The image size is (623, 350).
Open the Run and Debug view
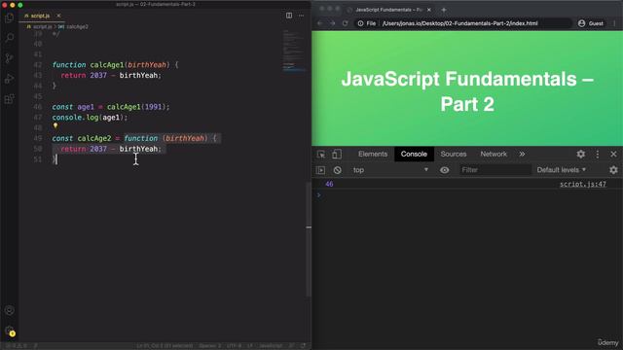(x=9, y=79)
